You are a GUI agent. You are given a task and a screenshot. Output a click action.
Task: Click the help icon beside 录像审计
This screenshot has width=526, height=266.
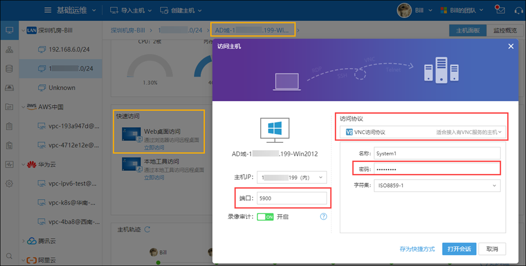click(323, 216)
